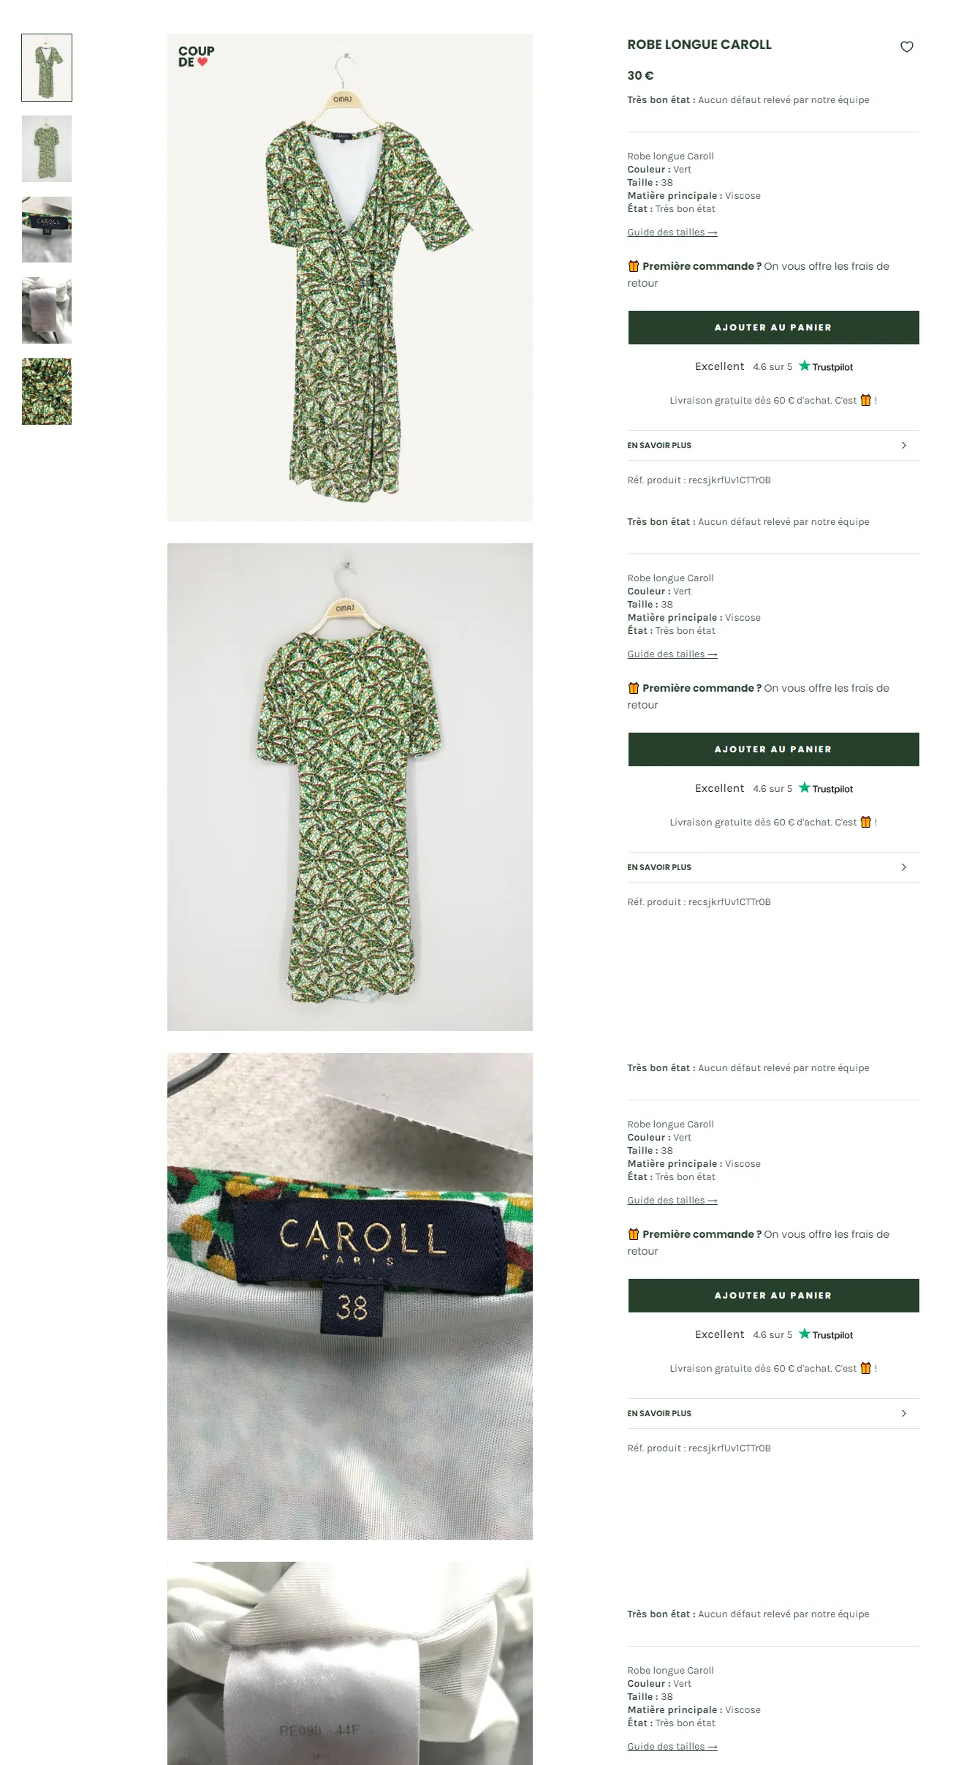Open the first Guide des tailles link
Viewport: 953px width, 1765px height.
click(x=672, y=233)
